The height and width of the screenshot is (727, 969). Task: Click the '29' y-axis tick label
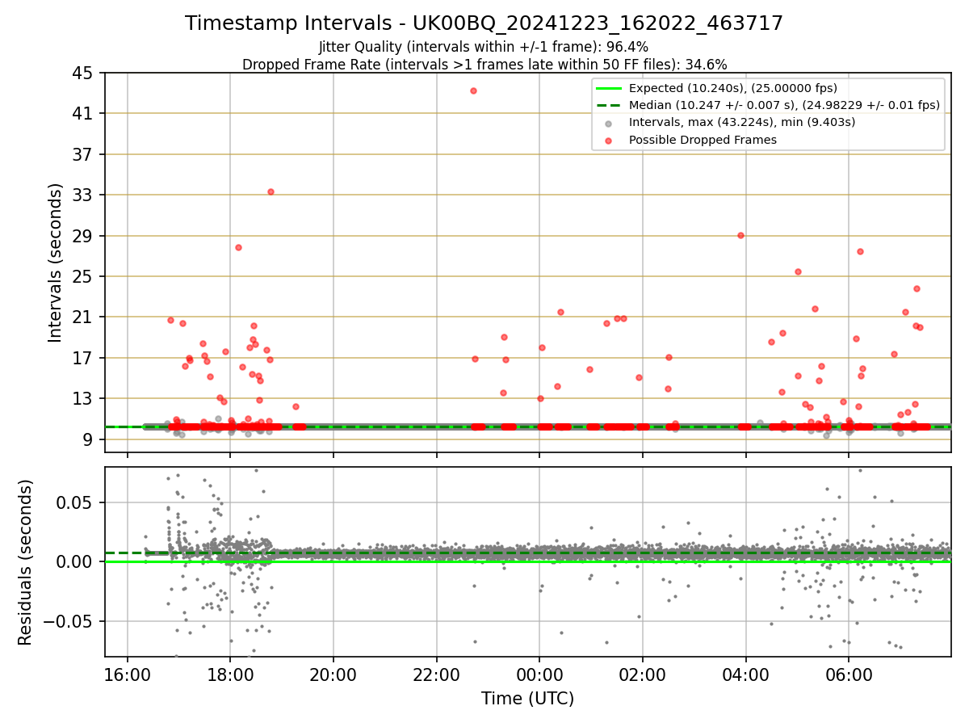84,236
